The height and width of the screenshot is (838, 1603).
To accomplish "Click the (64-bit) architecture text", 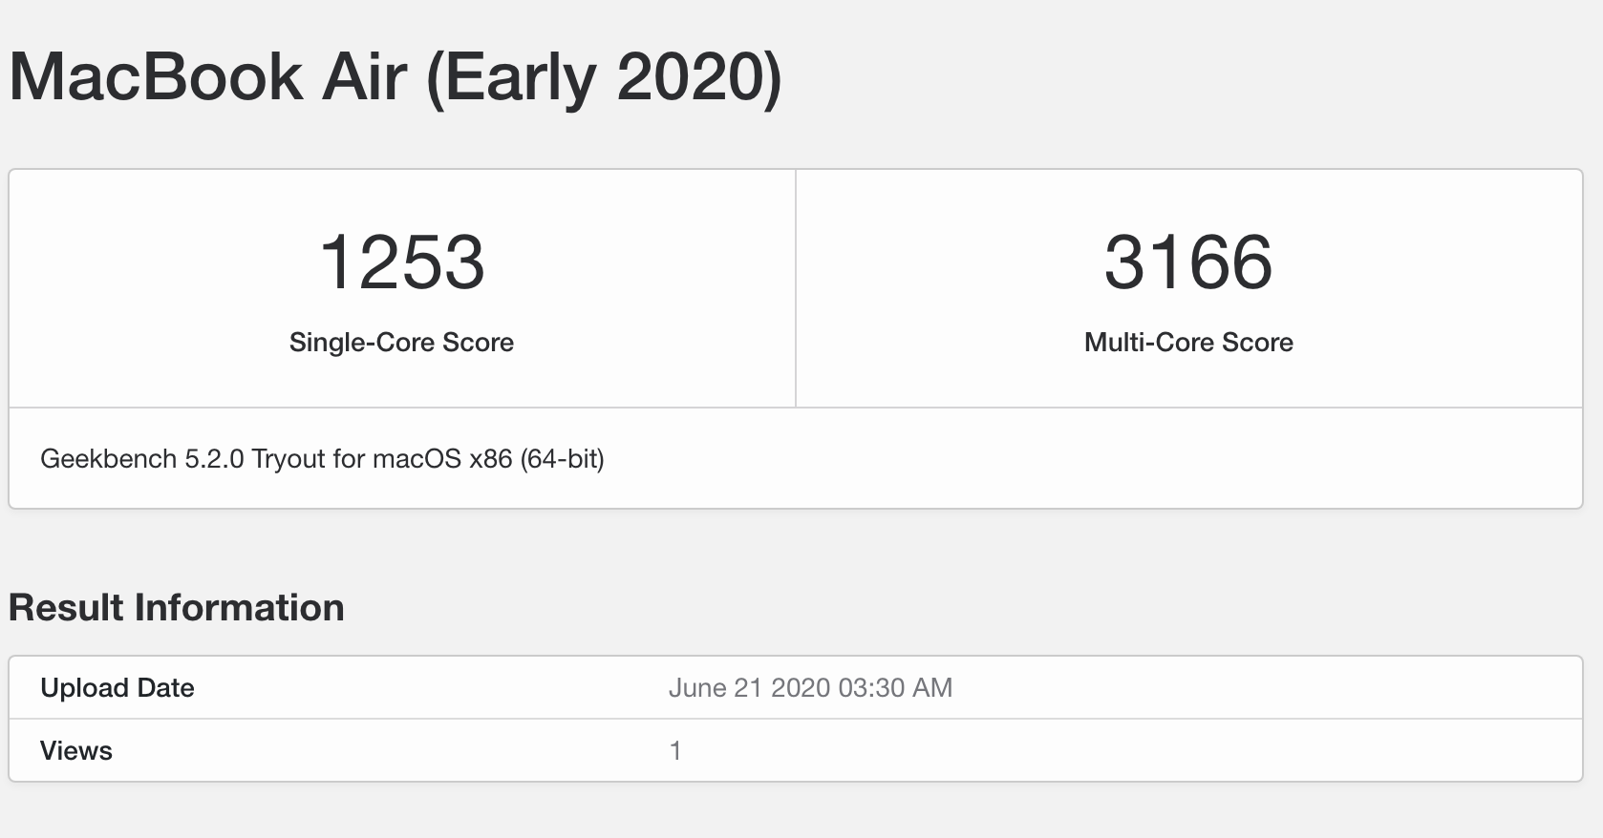I will point(562,459).
